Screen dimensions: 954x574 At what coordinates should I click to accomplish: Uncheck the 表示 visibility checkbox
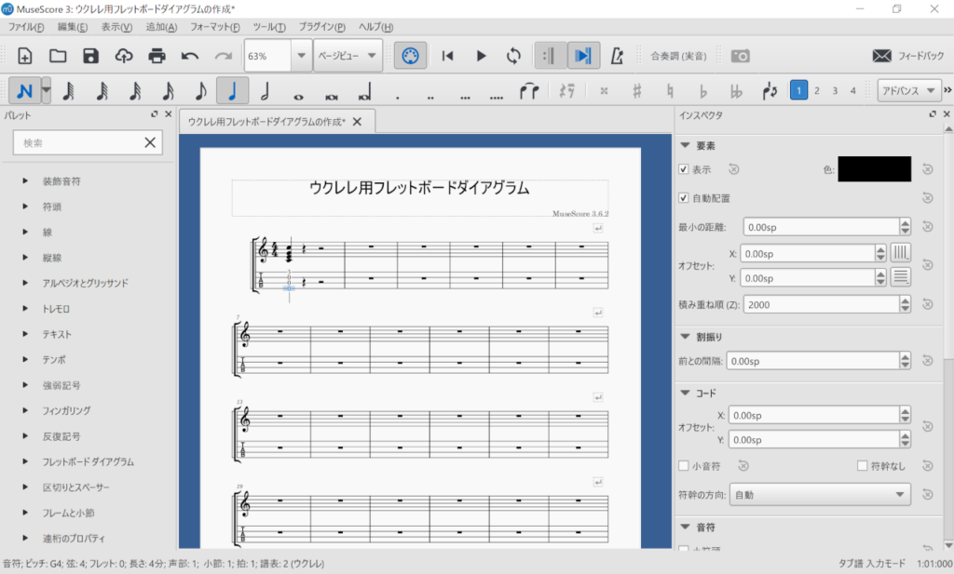pos(684,169)
